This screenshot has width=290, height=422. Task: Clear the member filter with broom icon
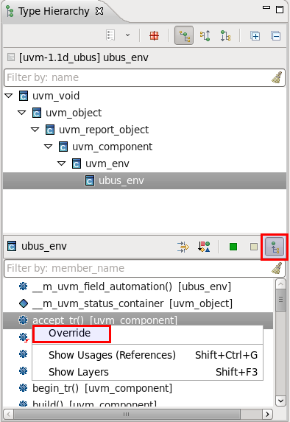point(277,268)
